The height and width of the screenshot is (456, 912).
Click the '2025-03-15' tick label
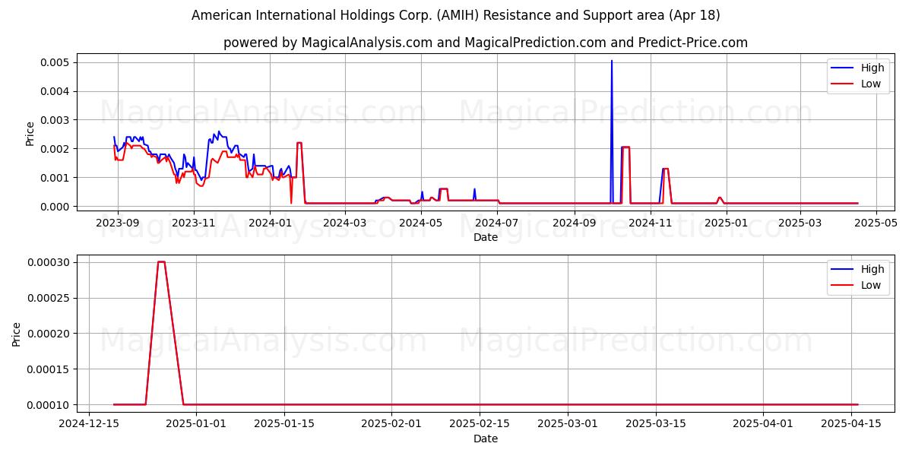click(x=656, y=424)
